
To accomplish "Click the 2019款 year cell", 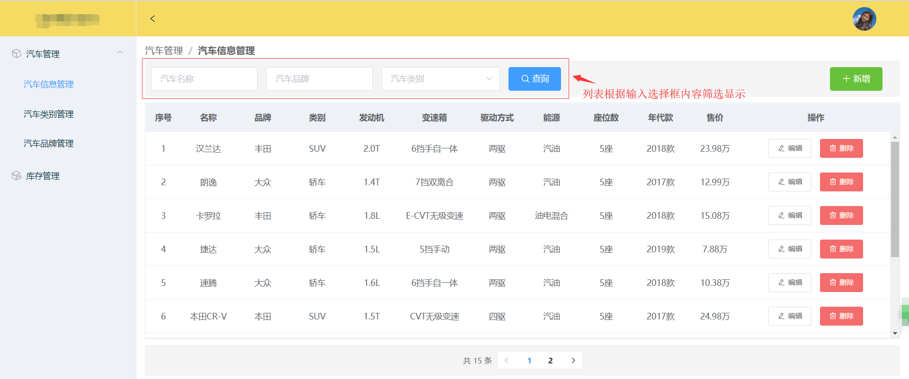I will [x=660, y=250].
